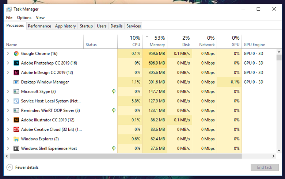Click the 5.8% CPU value
The width and height of the screenshot is (285, 179).
click(x=136, y=101)
